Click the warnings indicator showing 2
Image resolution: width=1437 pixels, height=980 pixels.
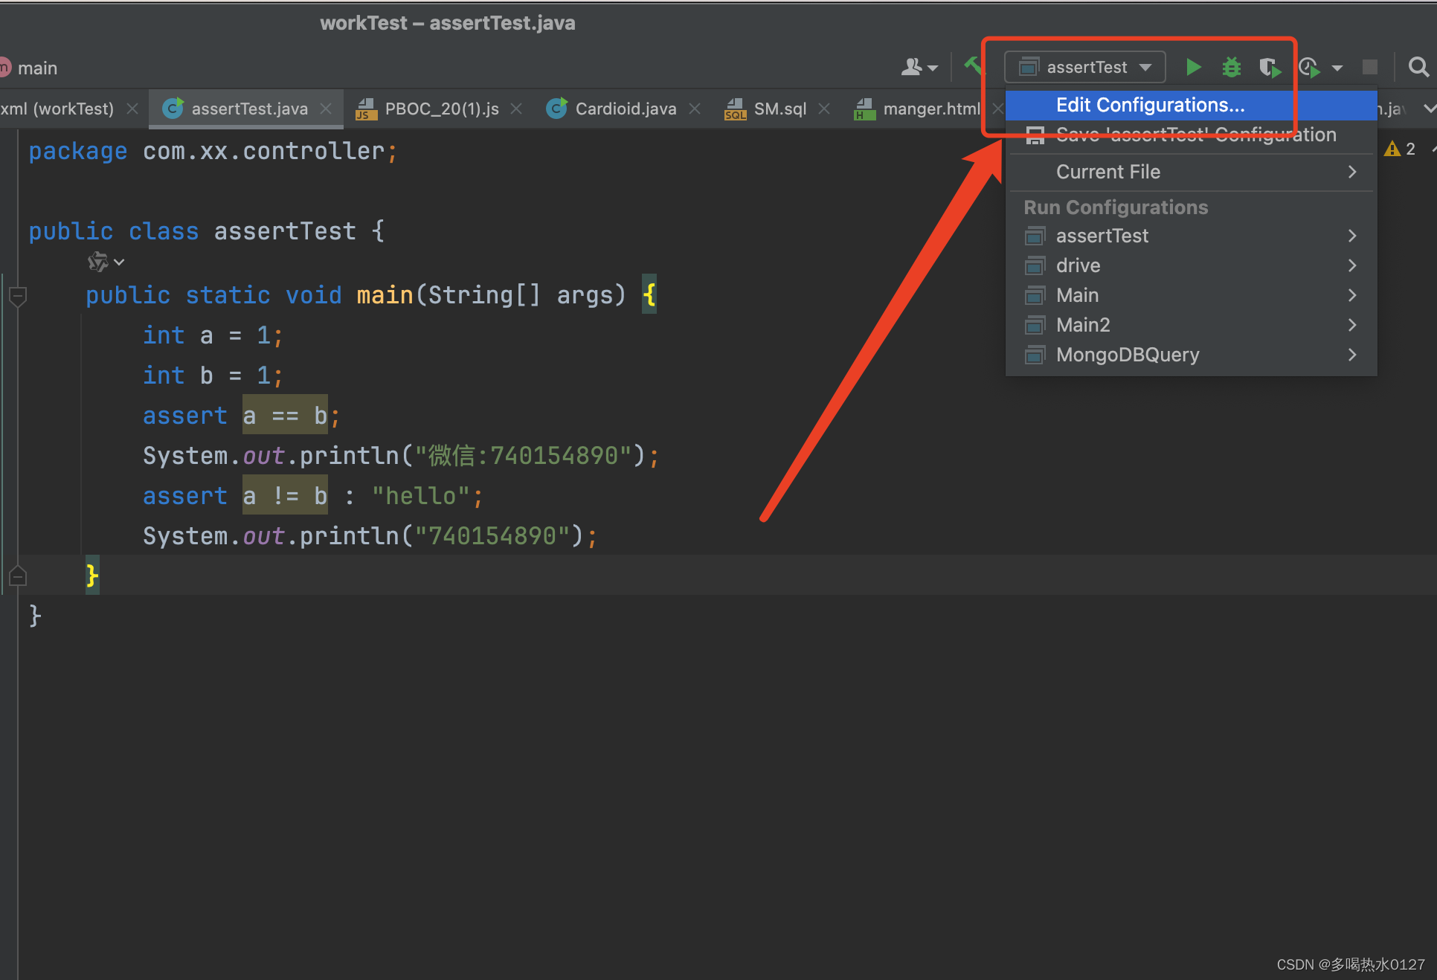(x=1400, y=149)
